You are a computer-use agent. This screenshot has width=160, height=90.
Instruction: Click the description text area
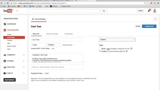57,58
